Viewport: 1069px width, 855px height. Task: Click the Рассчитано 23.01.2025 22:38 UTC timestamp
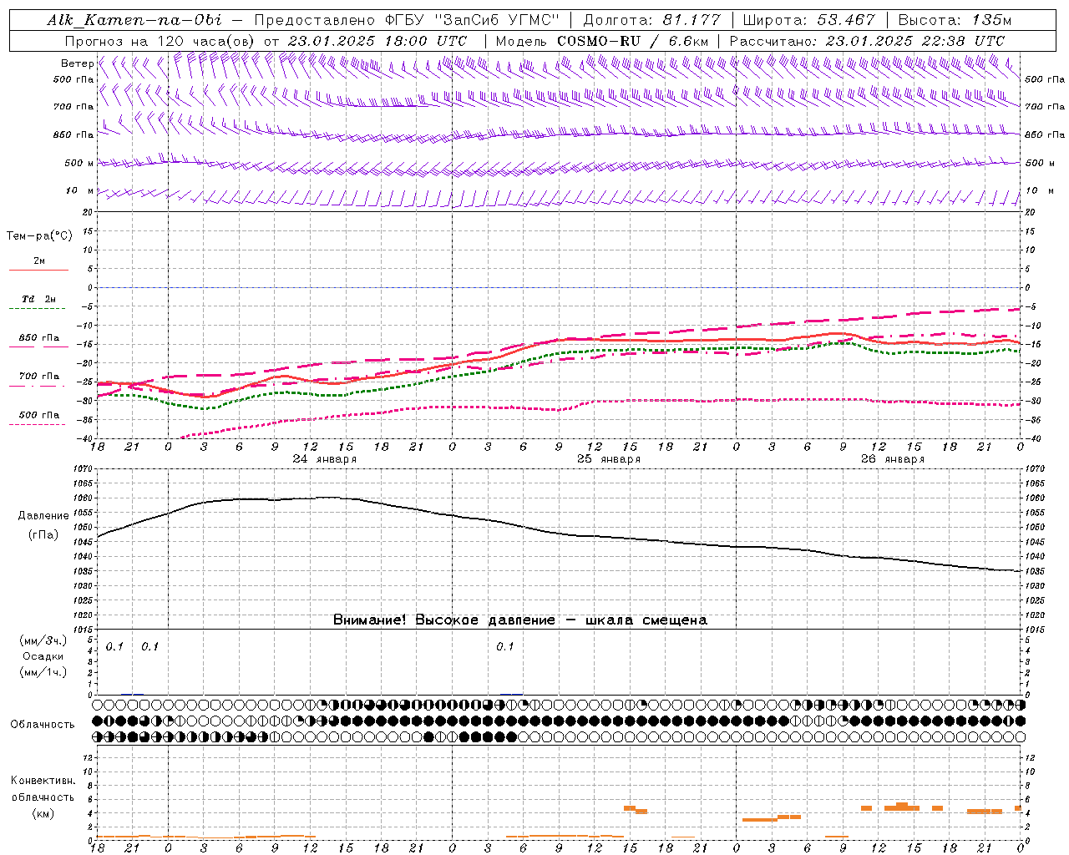point(867,41)
